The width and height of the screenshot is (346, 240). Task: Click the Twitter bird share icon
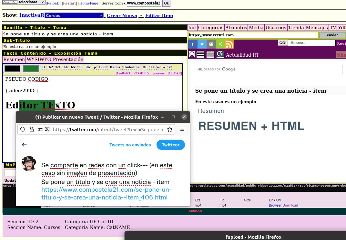point(202,44)
